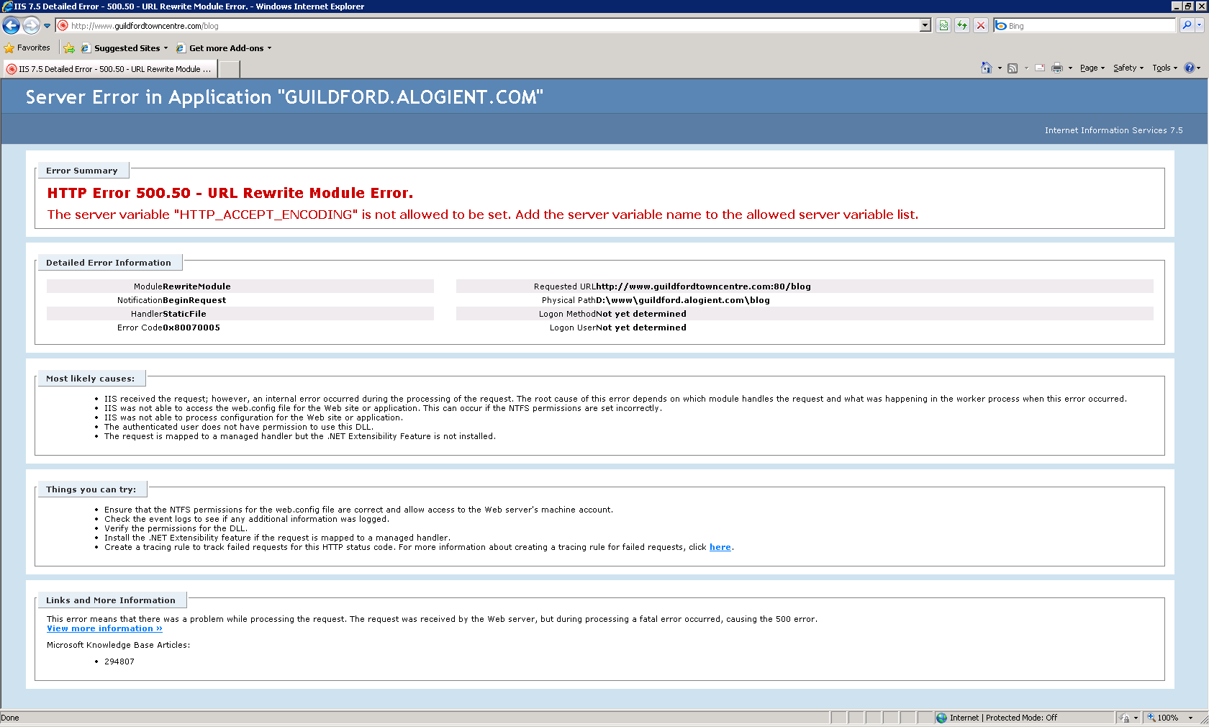This screenshot has height=727, width=1209.
Task: Click the 'Done' status bar text
Action: [x=10, y=718]
